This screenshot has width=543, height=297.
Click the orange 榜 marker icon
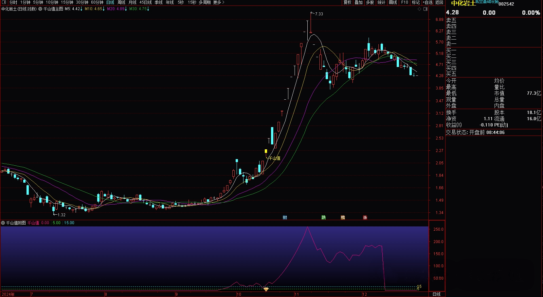coord(343,218)
